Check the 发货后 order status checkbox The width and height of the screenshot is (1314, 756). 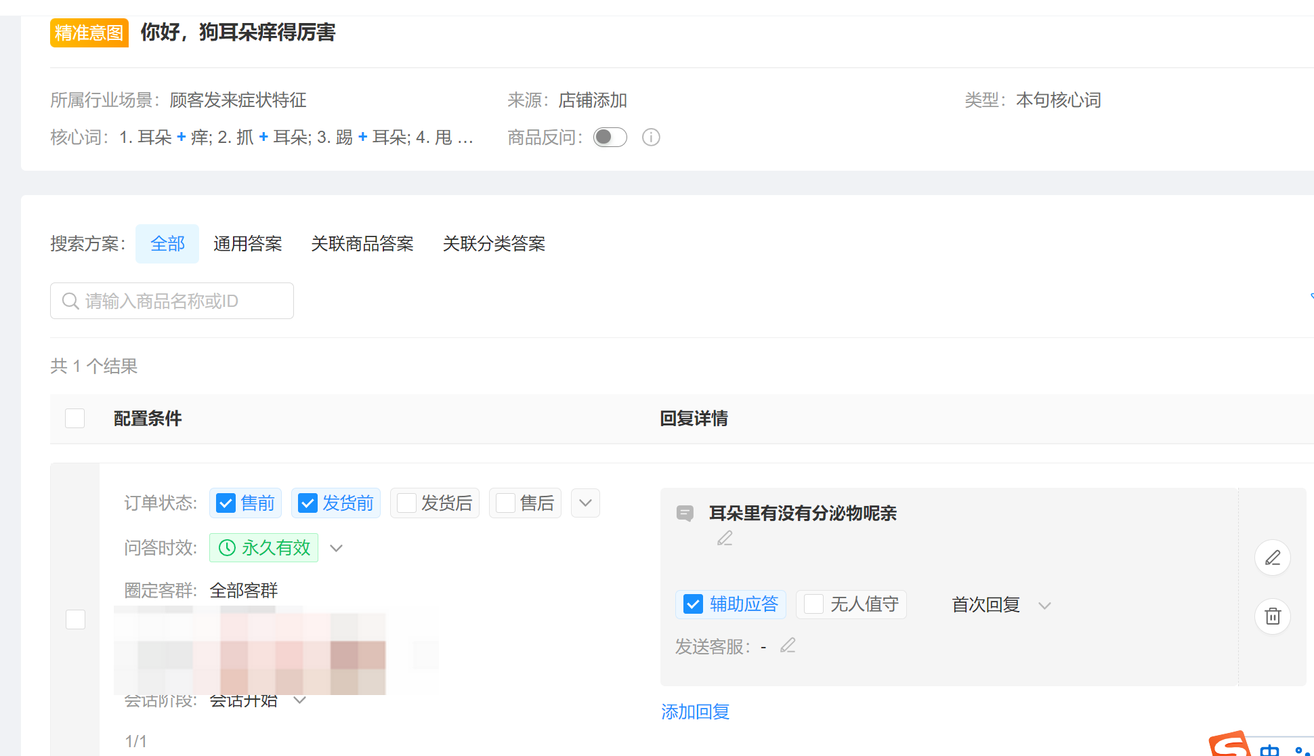point(406,503)
